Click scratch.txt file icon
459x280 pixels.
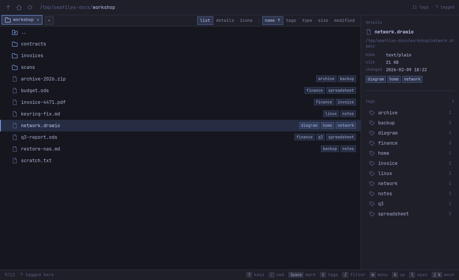[15, 161]
